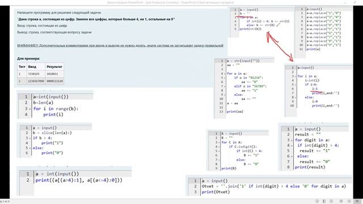Switch to Normal view icon

[341, 202]
